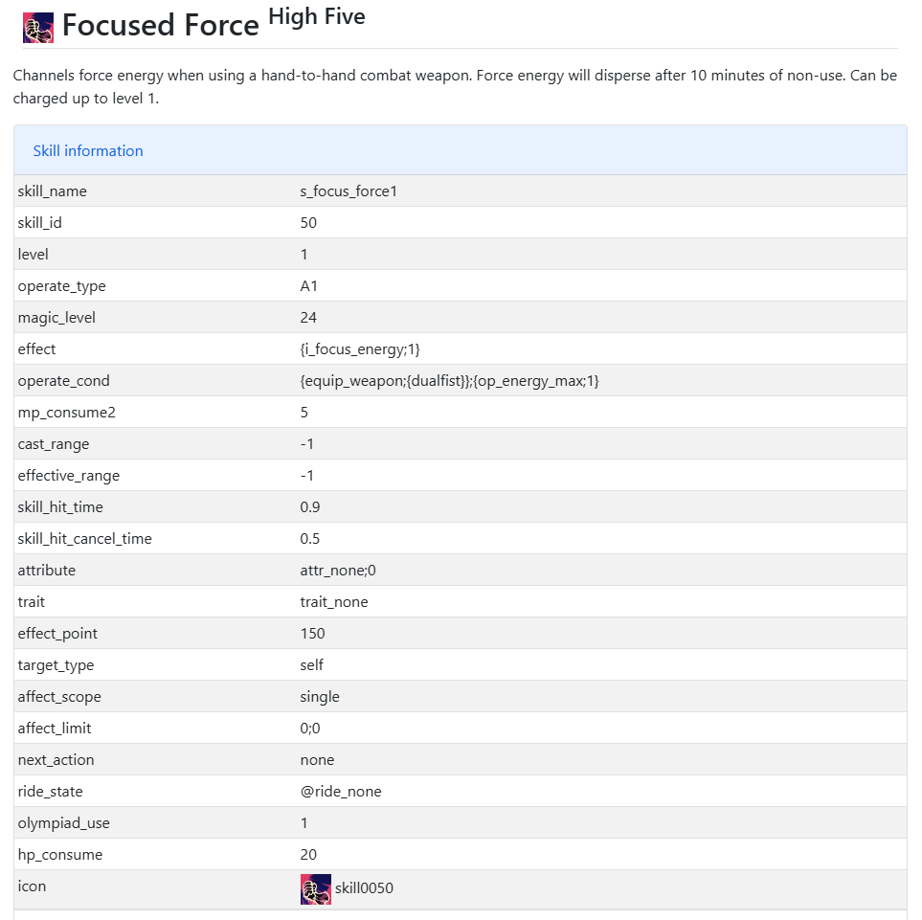The width and height of the screenshot is (922, 920).
Task: Select the attribute value attr_none;0
Action: [338, 571]
